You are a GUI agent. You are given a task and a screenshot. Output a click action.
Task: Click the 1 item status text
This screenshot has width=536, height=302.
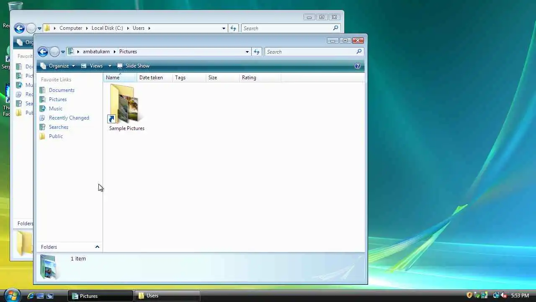(x=78, y=259)
